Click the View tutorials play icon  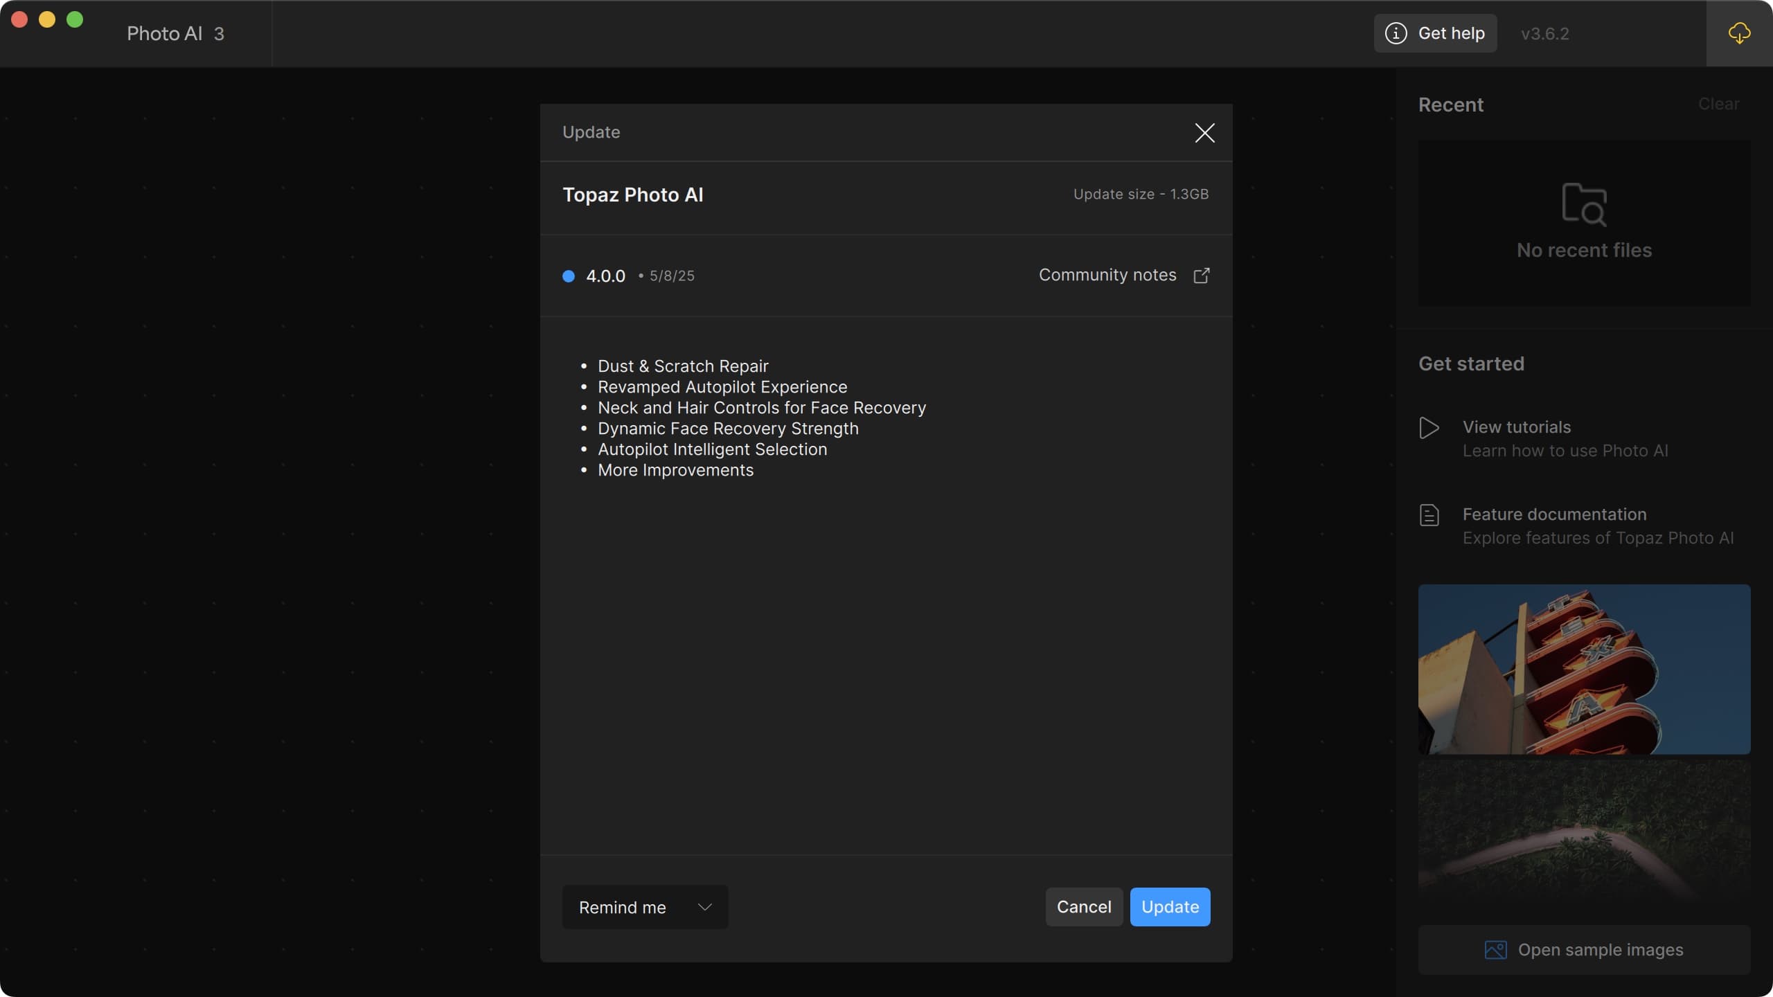1429,428
